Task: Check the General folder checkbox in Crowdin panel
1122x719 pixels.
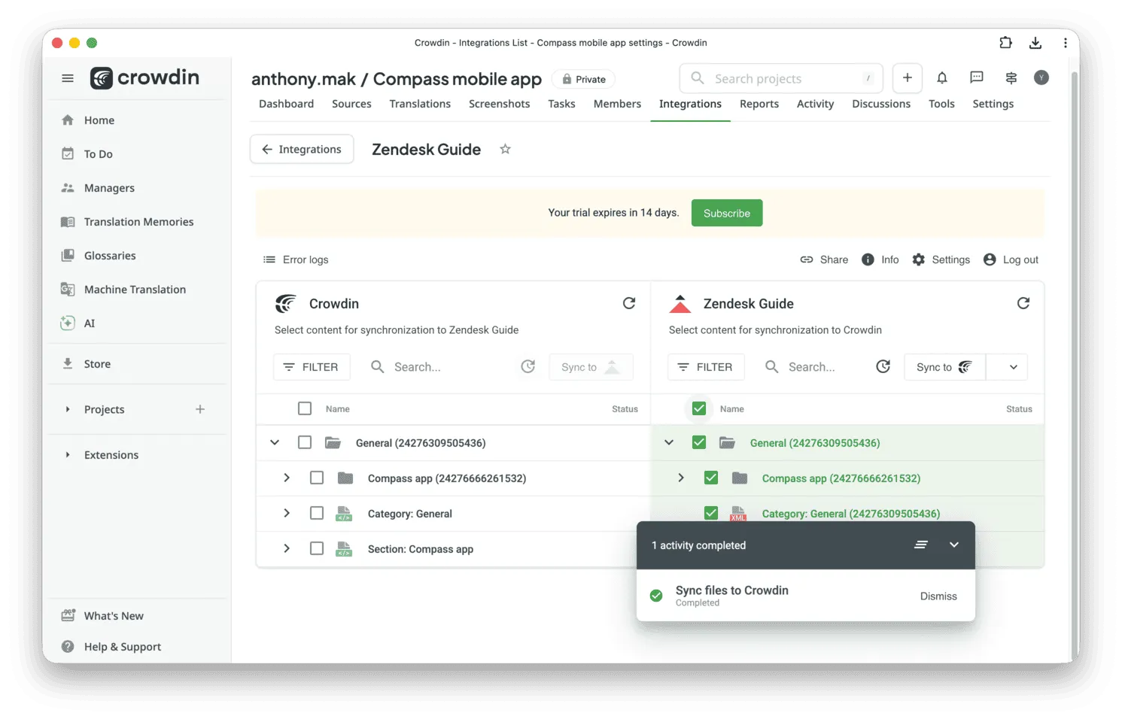Action: click(x=305, y=442)
